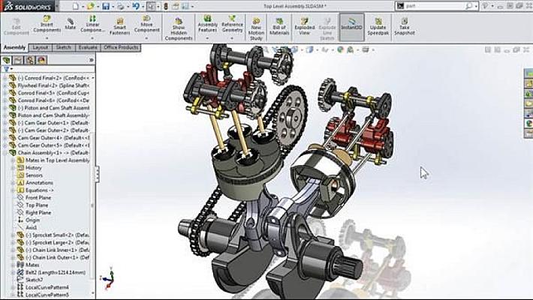533x300 pixels.
Task: Click the search magnifier button
Action: pos(468,6)
